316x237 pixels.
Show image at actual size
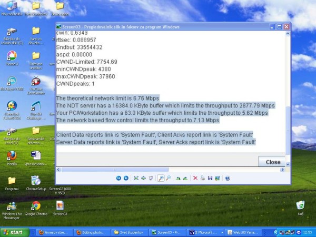[x=143, y=178]
